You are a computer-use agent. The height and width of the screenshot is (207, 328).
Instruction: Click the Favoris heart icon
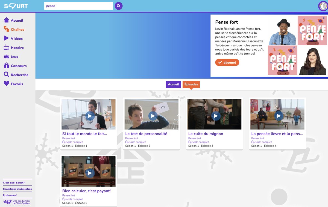coord(6,84)
